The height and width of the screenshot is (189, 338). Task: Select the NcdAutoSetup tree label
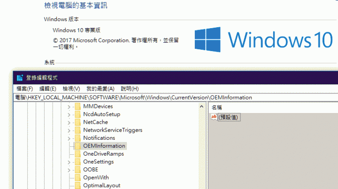pyautogui.click(x=101, y=114)
